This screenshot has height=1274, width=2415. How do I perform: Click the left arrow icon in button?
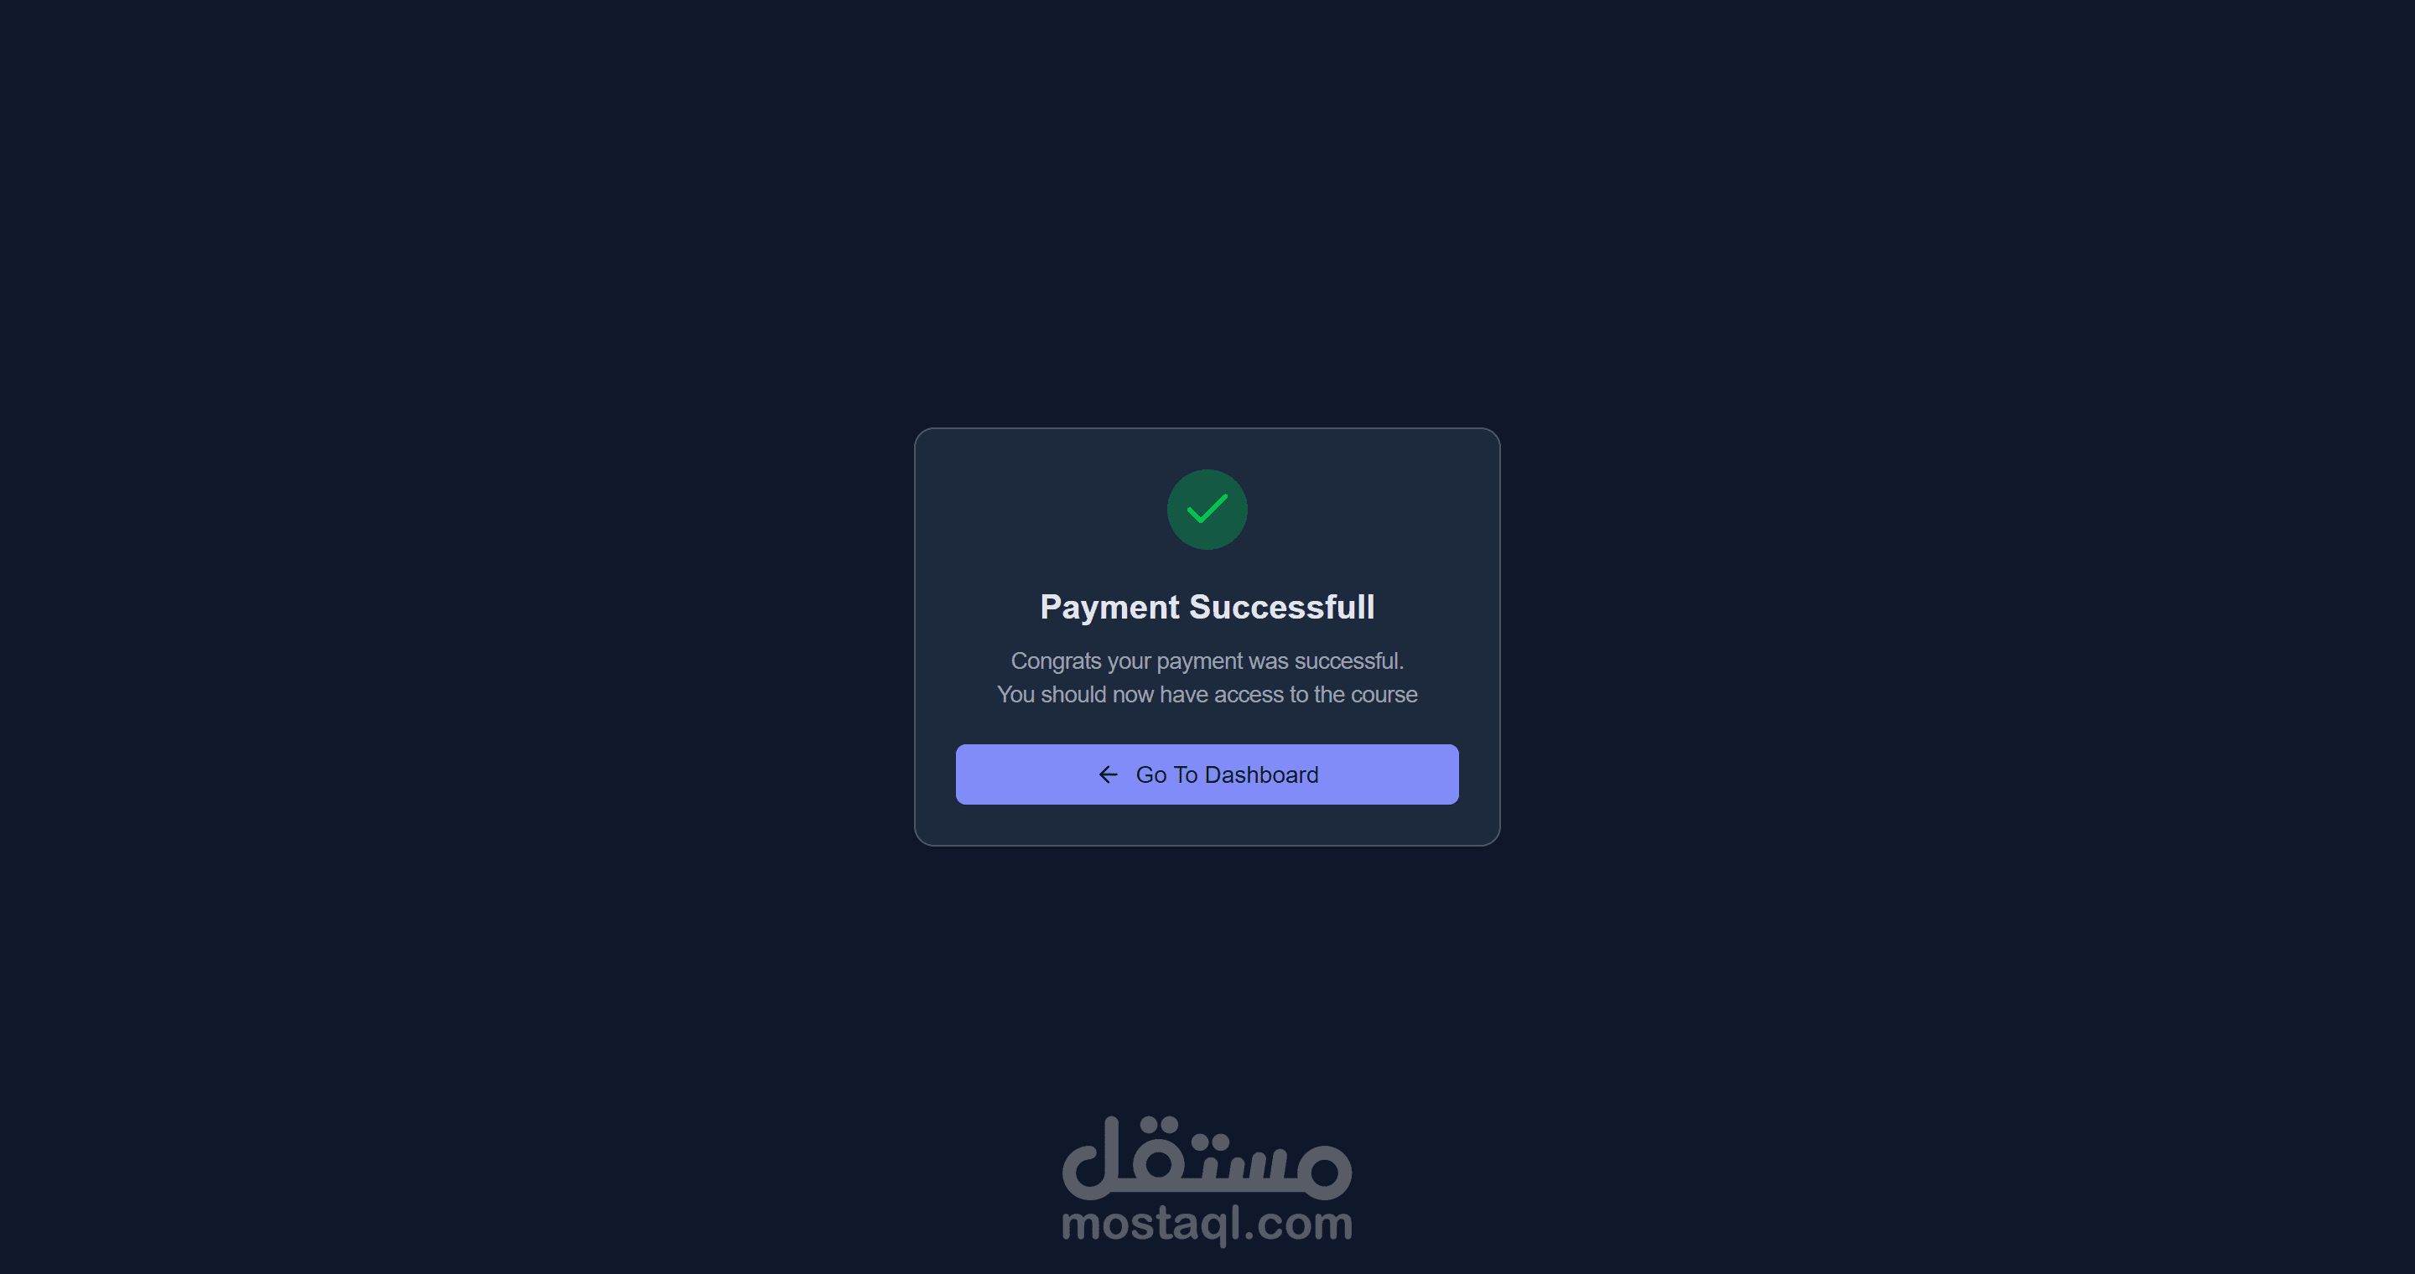1108,774
